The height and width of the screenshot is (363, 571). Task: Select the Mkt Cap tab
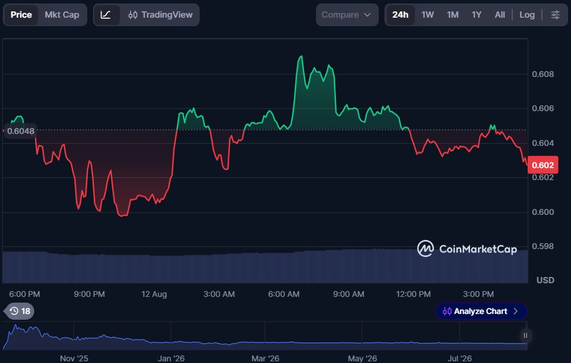[62, 15]
